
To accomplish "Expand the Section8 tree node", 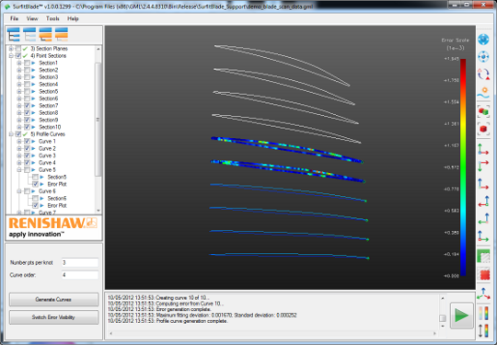I will coord(19,113).
